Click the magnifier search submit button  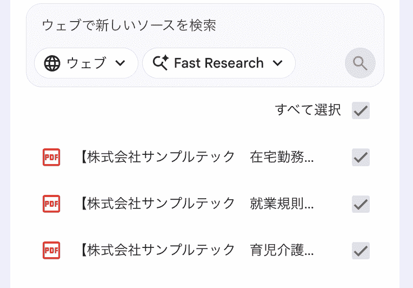point(360,63)
